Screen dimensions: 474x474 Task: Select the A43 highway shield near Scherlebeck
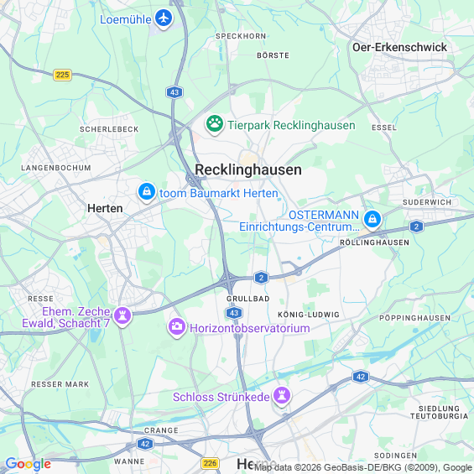coord(174,92)
